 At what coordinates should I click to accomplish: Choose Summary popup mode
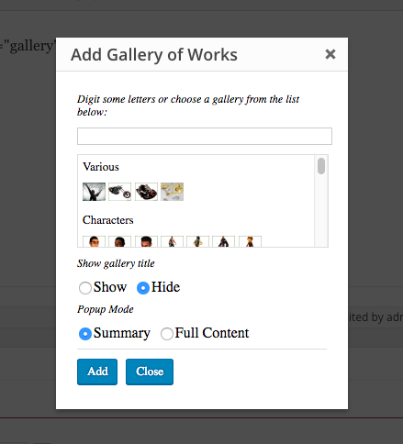[85, 334]
